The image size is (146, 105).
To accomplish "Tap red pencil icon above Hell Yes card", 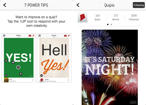I will 69,36.
